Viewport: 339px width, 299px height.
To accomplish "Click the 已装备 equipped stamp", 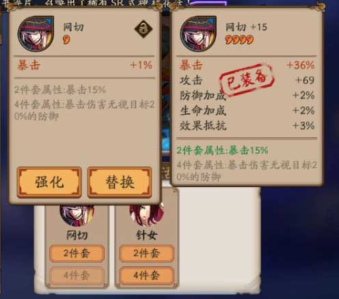I will (247, 81).
